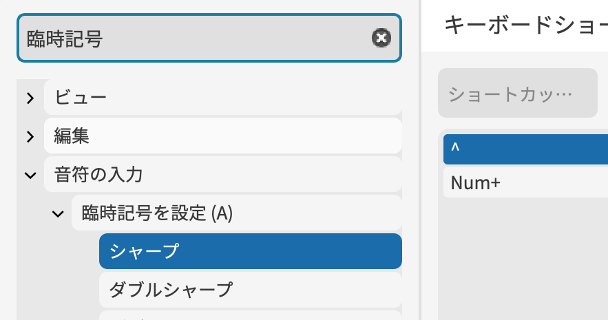Screen dimensions: 608x320
Task: Click the empty area below Num+
Action: 525,262
